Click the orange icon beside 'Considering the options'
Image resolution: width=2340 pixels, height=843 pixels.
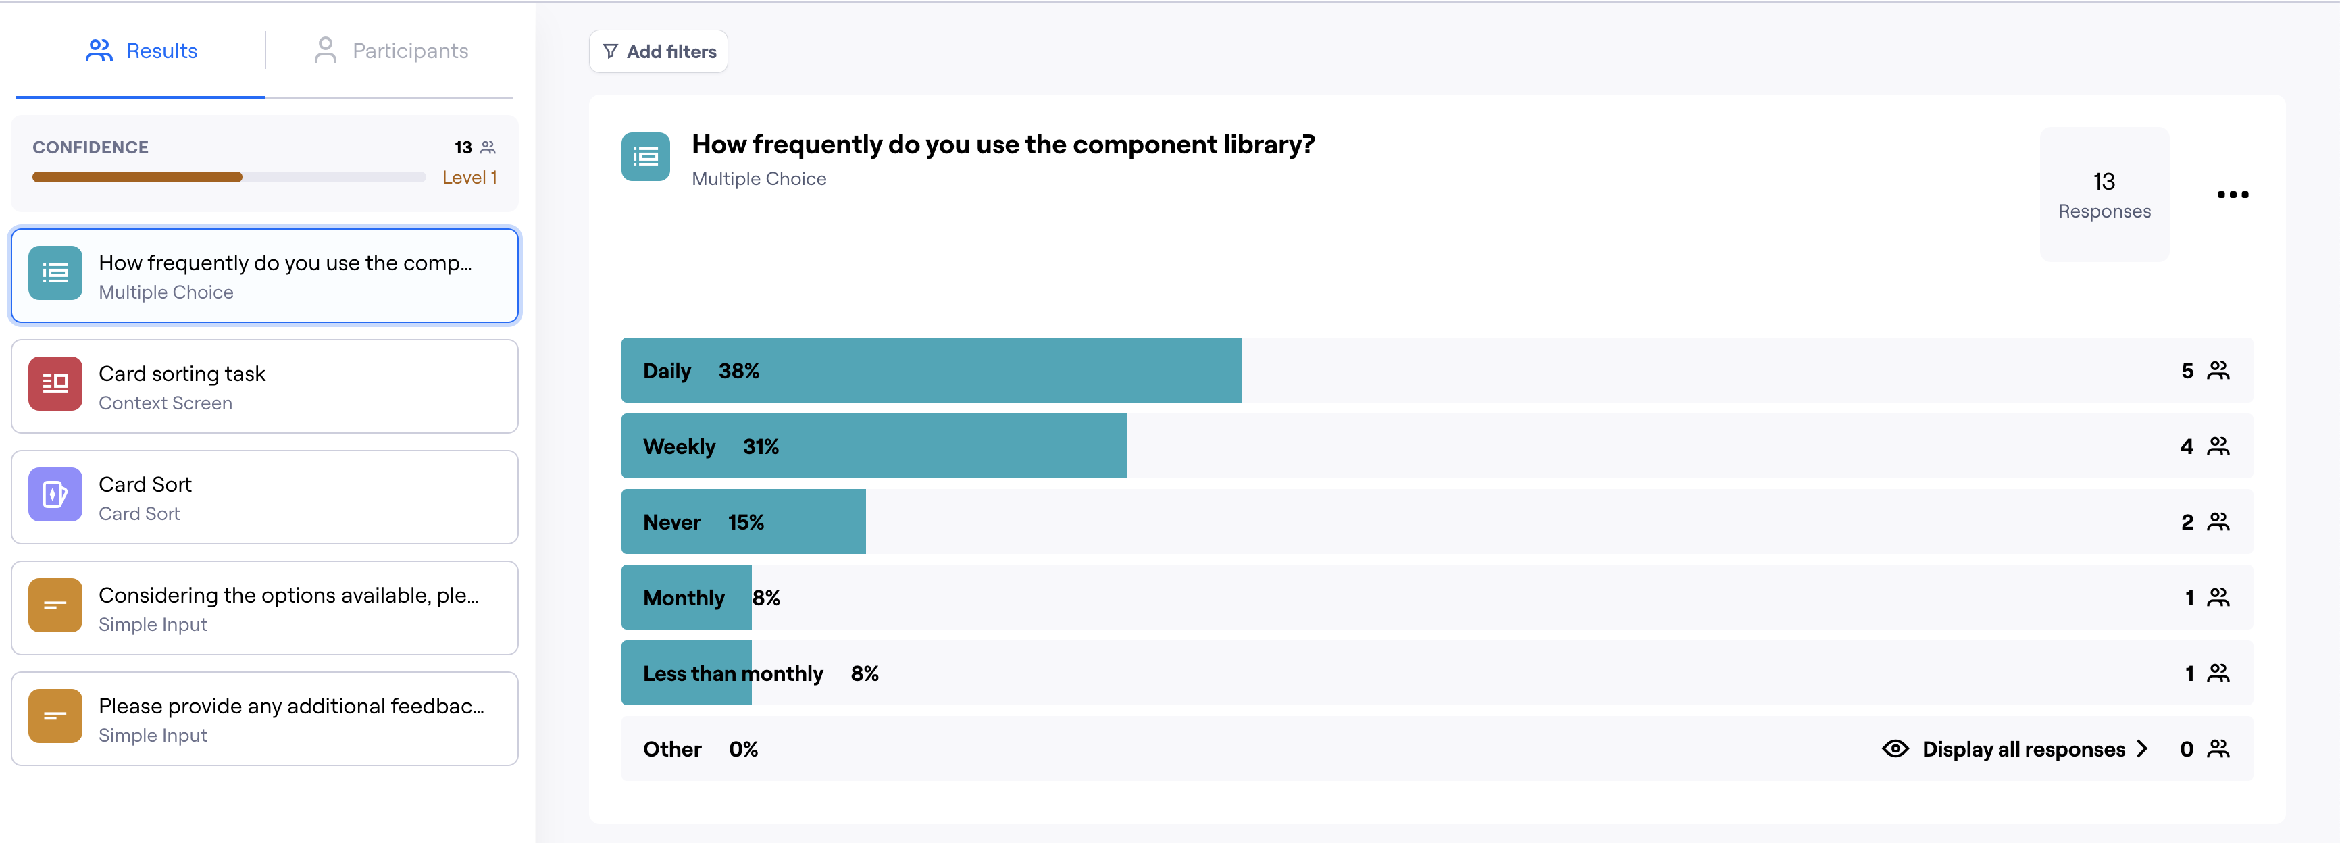(x=55, y=605)
